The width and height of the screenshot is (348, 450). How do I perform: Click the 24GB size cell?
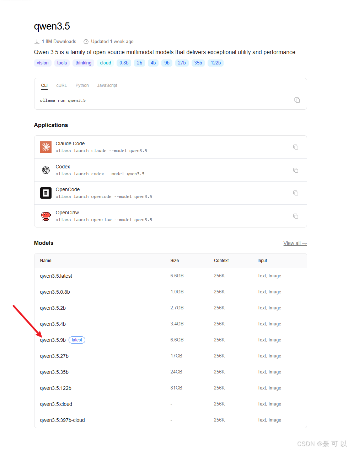coord(176,372)
